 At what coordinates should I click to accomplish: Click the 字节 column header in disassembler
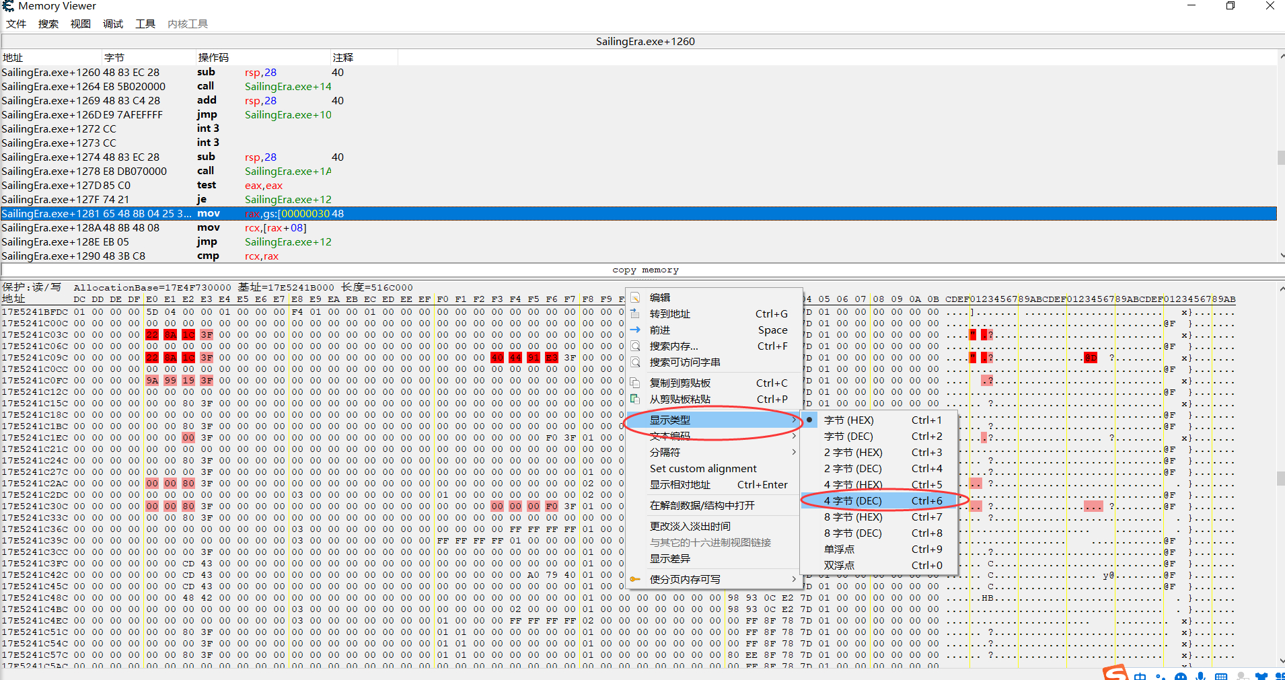pos(149,58)
